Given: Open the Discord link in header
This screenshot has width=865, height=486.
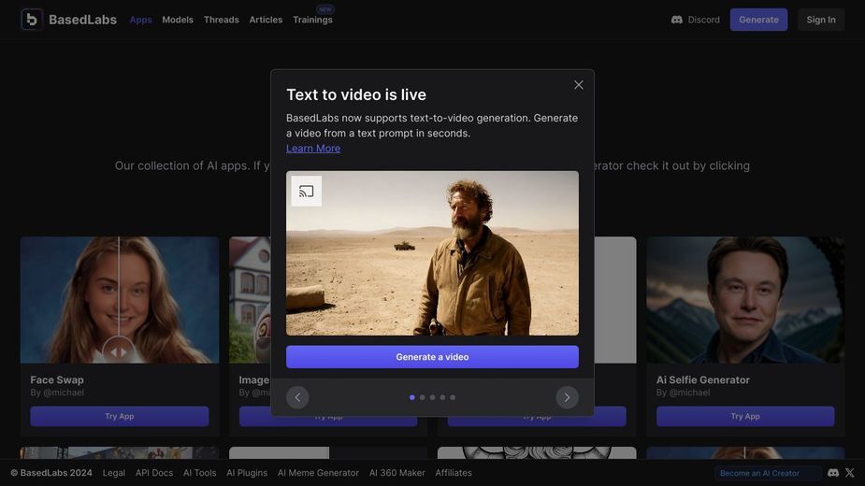Looking at the screenshot, I should pyautogui.click(x=695, y=20).
